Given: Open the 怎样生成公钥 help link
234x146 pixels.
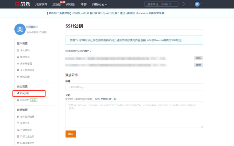Looking at the screenshot, I should click(x=109, y=99).
